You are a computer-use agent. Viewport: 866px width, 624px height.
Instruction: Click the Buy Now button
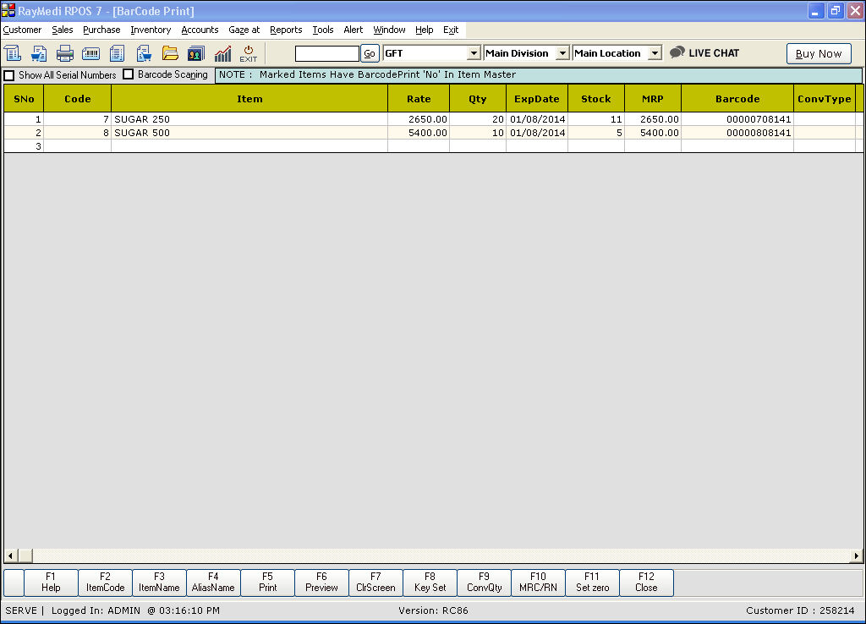819,53
